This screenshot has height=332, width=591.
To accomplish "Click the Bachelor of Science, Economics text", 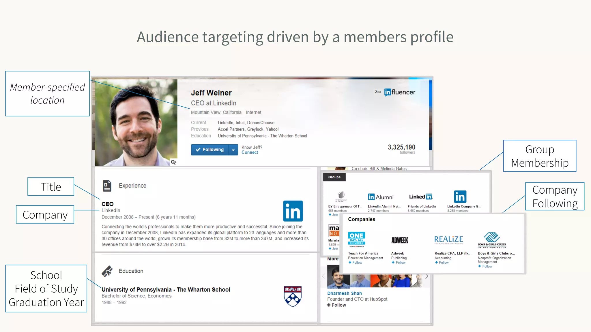I will [x=136, y=296].
